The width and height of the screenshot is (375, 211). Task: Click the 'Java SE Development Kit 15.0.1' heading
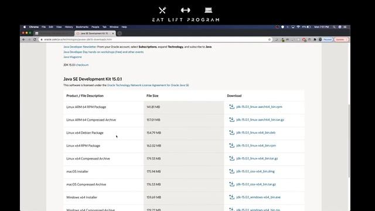(93, 79)
